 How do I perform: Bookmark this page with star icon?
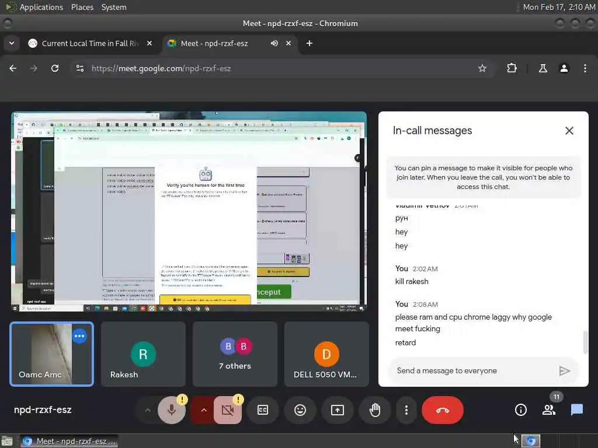click(482, 68)
